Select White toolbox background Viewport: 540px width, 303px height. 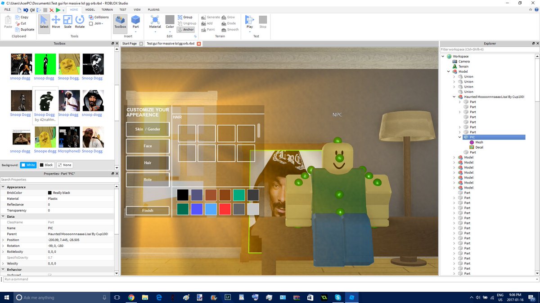click(x=28, y=165)
